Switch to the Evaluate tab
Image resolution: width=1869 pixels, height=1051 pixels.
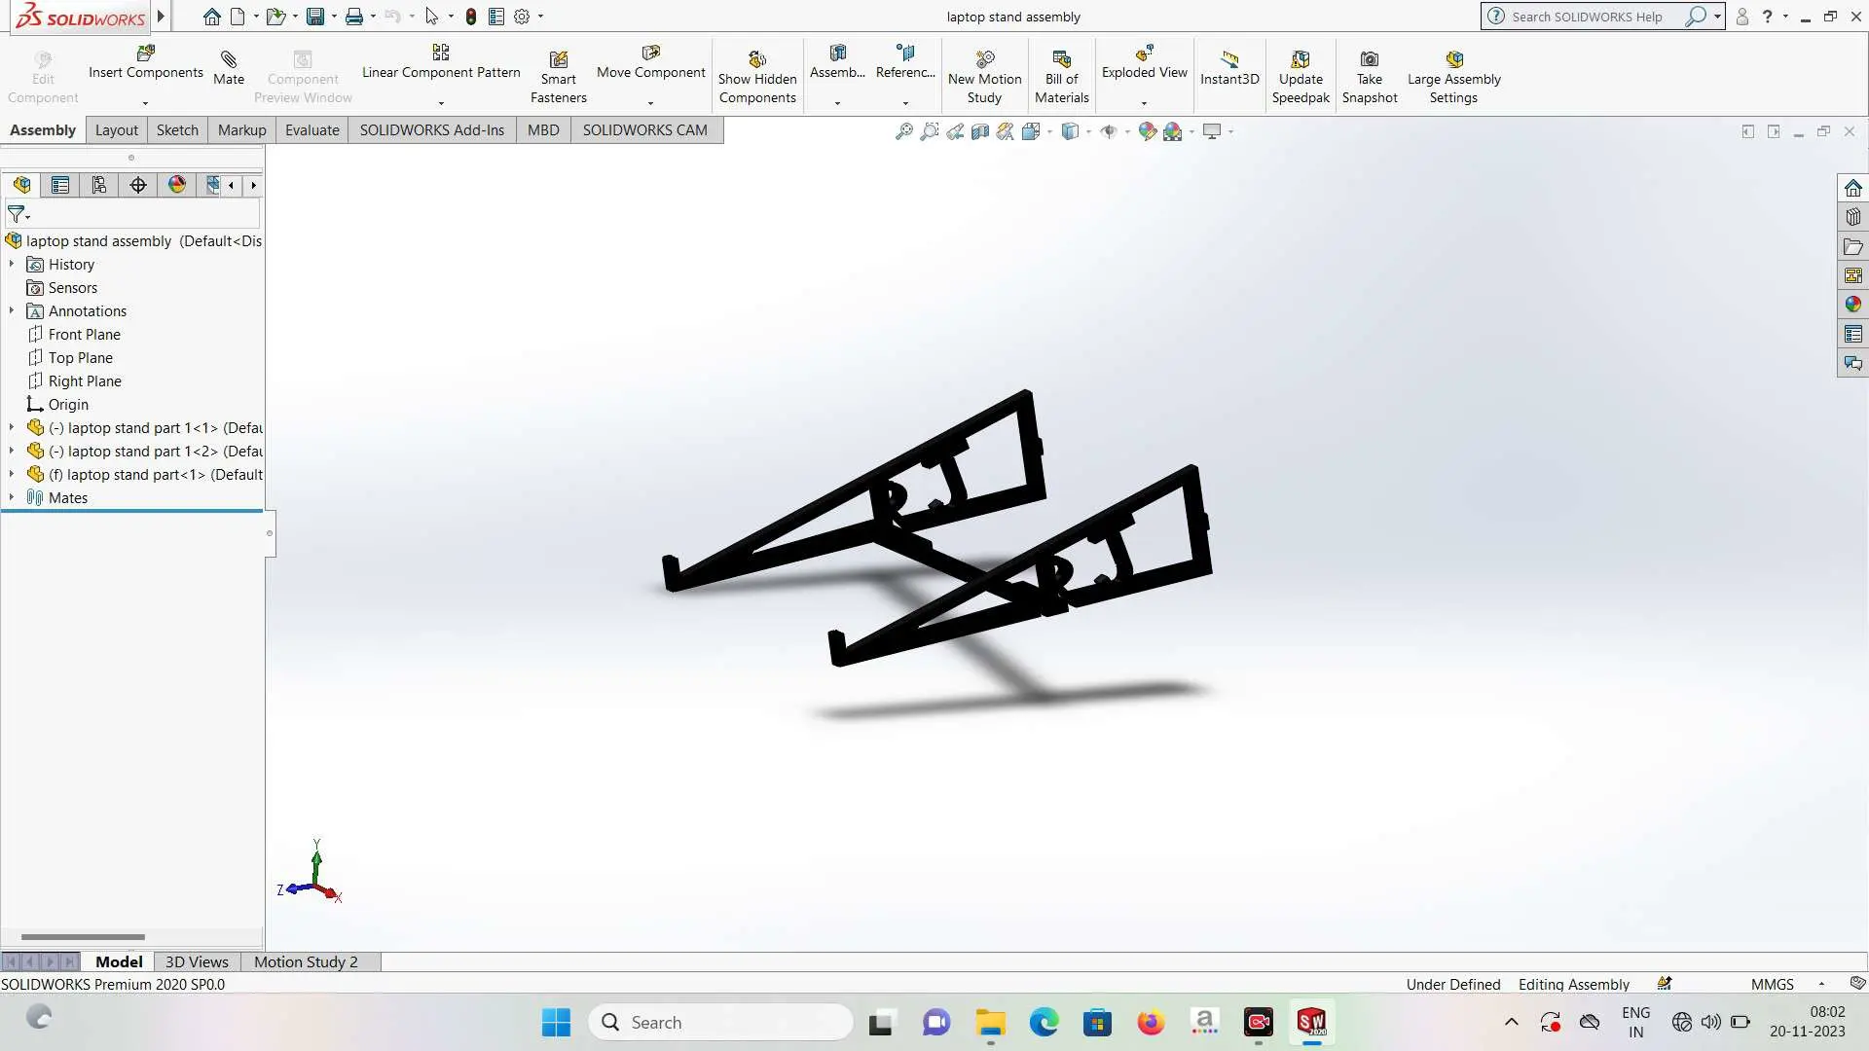(311, 130)
